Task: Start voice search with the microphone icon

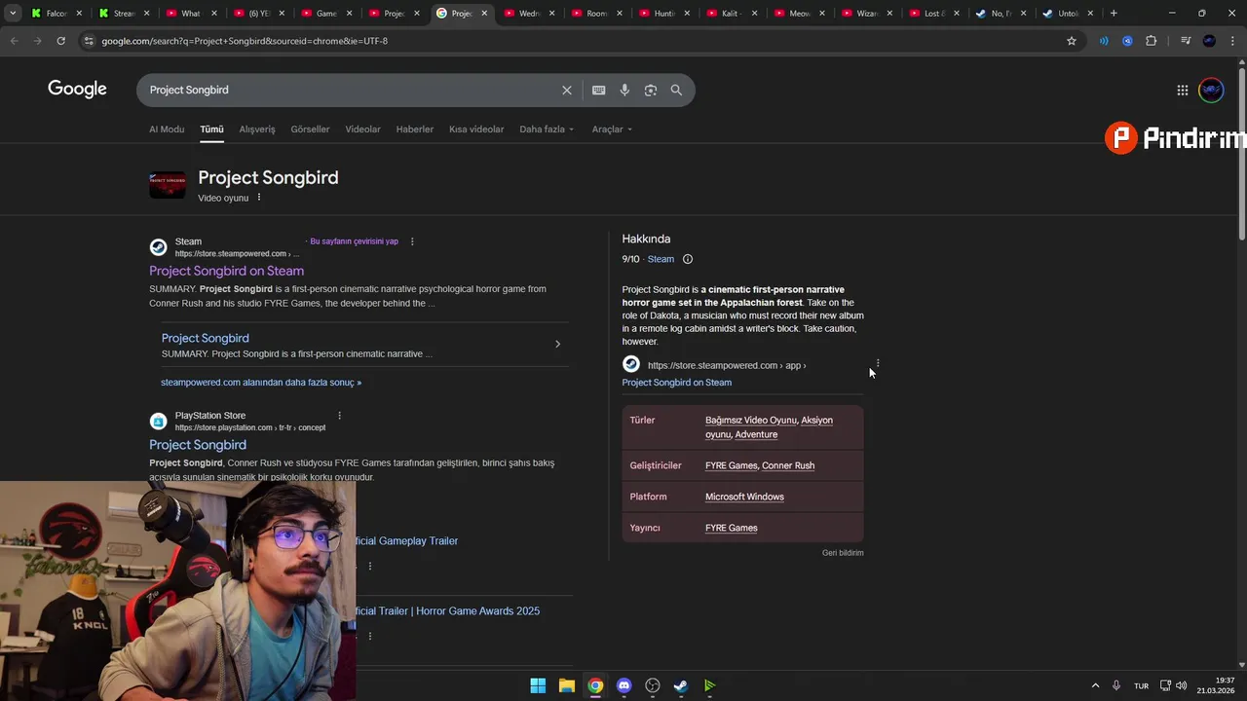Action: (624, 90)
